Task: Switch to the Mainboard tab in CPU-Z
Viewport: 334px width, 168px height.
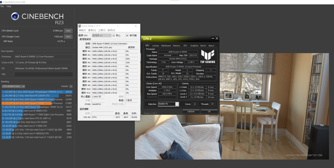Action: [x=166, y=45]
